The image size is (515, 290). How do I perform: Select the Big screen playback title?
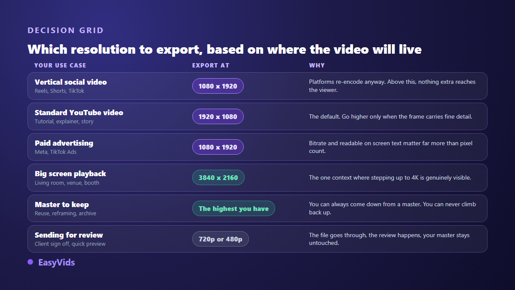(x=70, y=174)
